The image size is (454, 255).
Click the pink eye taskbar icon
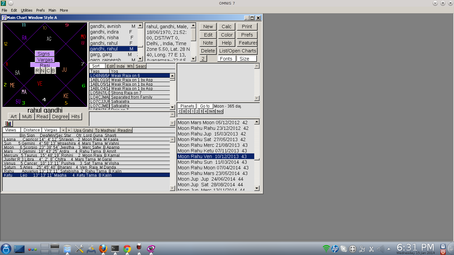(151, 249)
